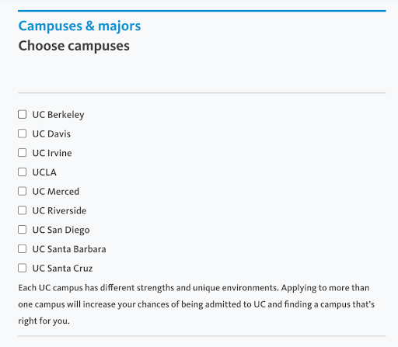Click the 'UC Berkeley' label text
The width and height of the screenshot is (398, 347).
58,115
